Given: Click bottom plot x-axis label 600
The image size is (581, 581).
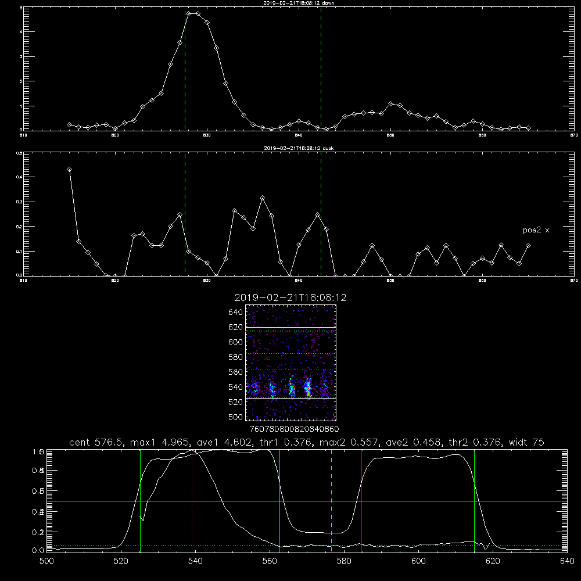Looking at the screenshot, I should (418, 561).
